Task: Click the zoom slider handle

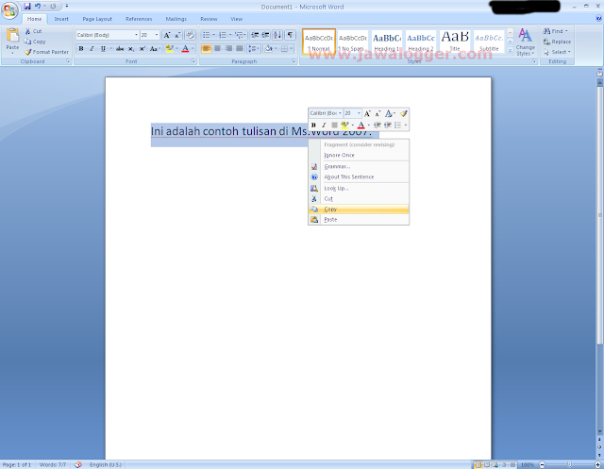Action: click(570, 465)
